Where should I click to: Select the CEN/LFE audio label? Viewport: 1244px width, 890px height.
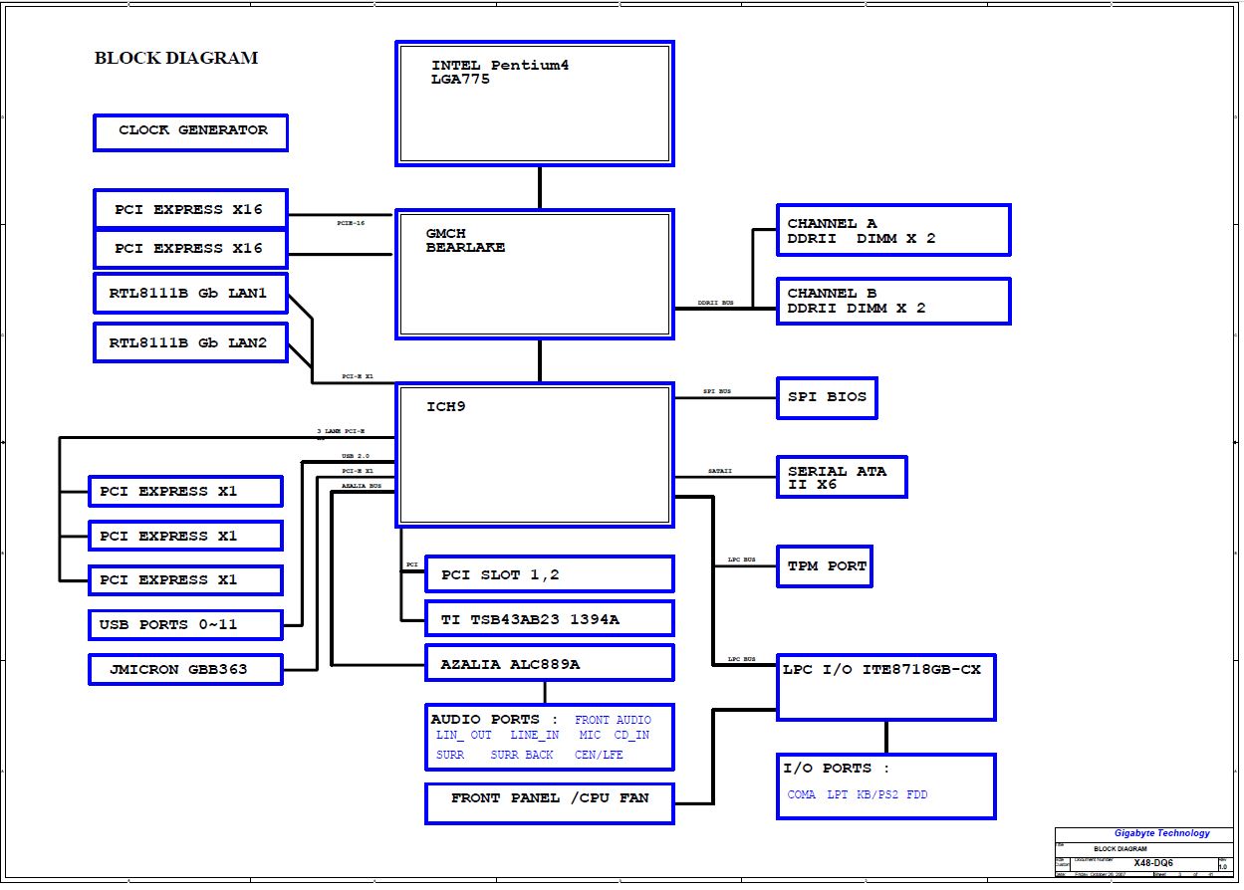[599, 755]
